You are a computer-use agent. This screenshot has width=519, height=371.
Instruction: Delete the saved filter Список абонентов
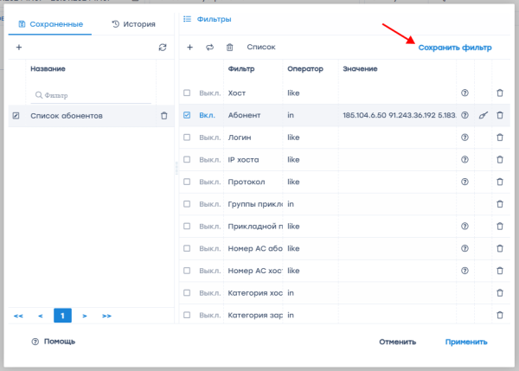coord(163,115)
